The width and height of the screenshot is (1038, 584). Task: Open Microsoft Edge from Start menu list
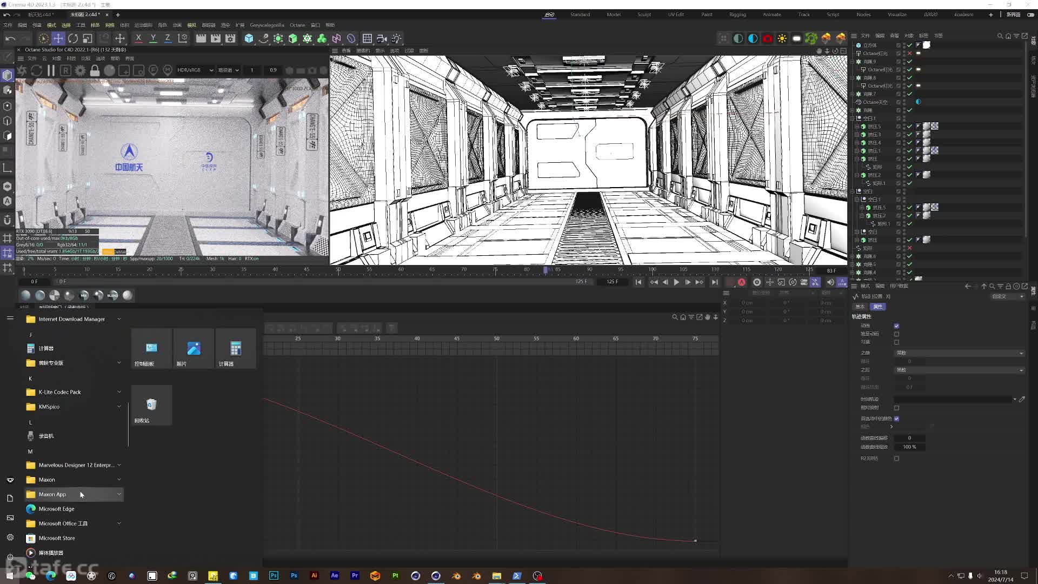pyautogui.click(x=74, y=509)
